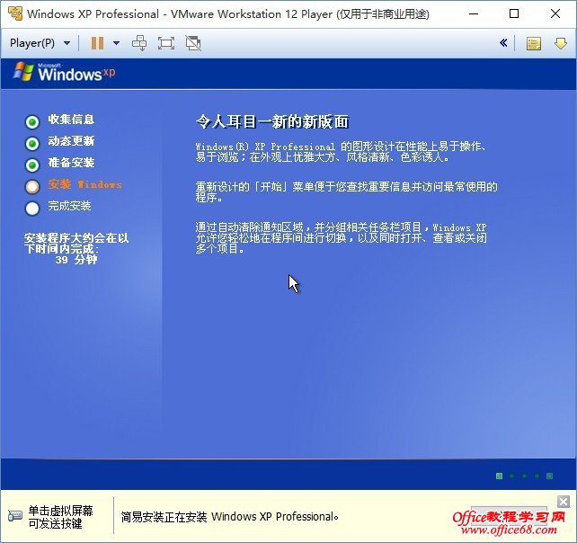The image size is (577, 543).
Task: Click the heading 令人耳目一新的新版面
Action: click(272, 121)
